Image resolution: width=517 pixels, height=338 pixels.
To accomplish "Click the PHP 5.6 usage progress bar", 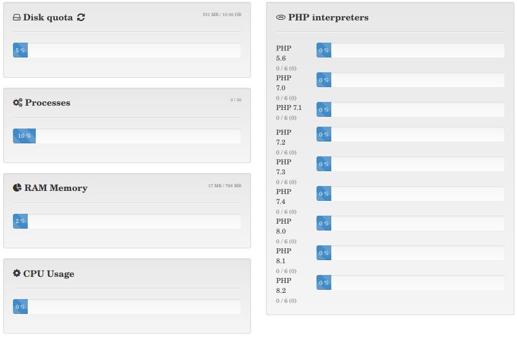I will click(x=410, y=51).
